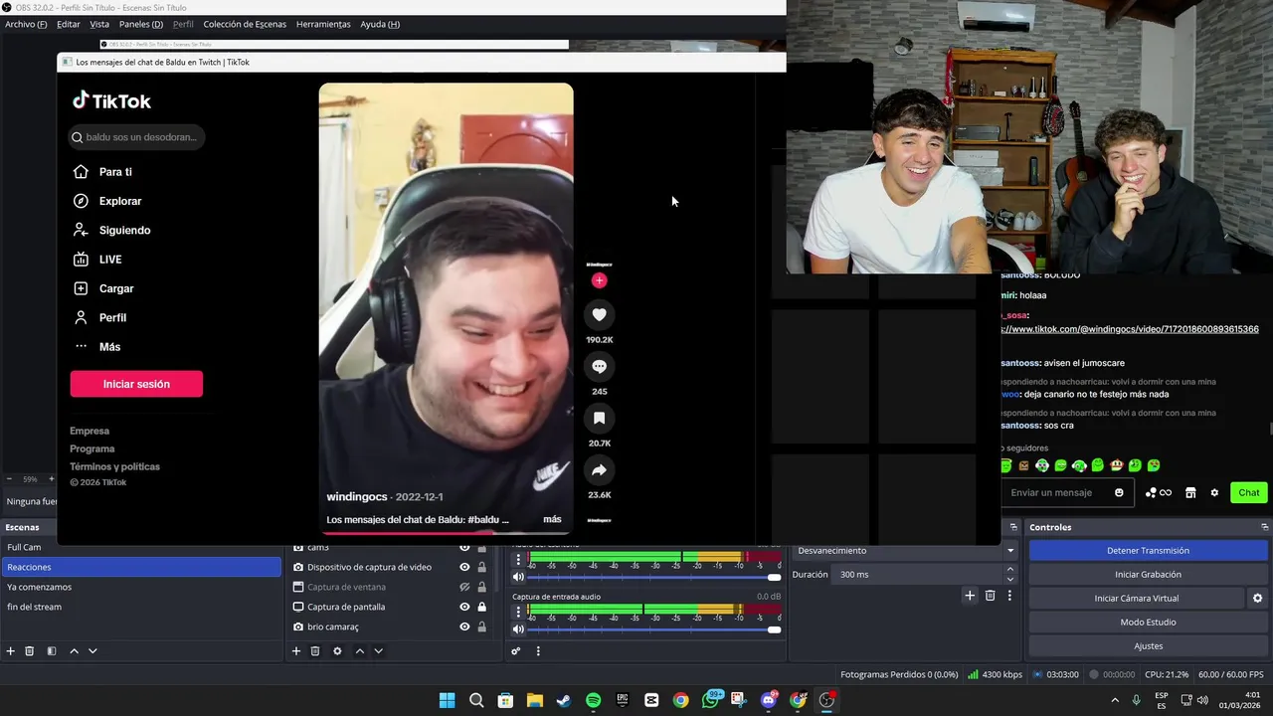This screenshot has width=1273, height=716.
Task: Open audio mixer options three-dot menu at bottom
Action: coord(538,651)
